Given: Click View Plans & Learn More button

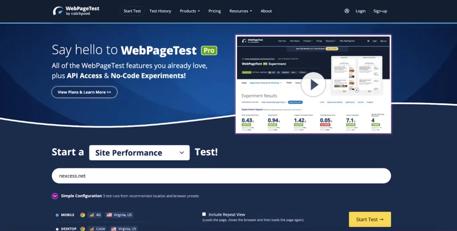Looking at the screenshot, I should point(84,92).
